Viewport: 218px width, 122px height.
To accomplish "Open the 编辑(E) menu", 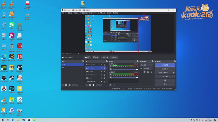I will 70,13.
